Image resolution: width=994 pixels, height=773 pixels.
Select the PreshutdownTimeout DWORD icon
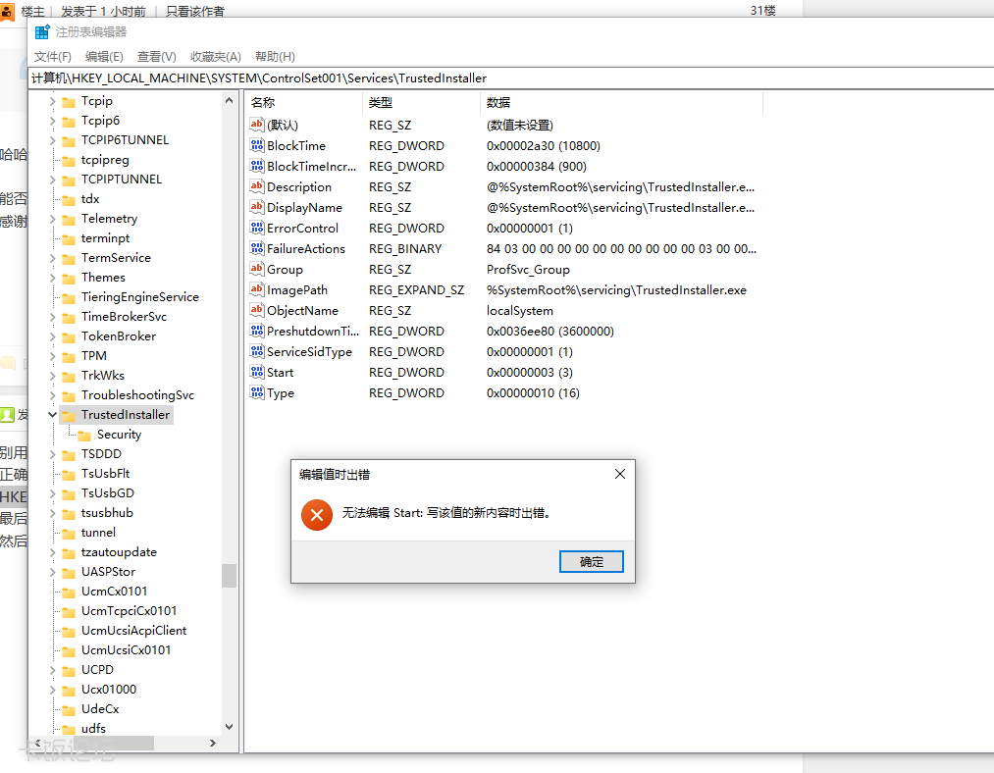click(257, 331)
